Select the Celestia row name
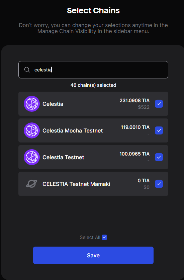 pos(53,104)
